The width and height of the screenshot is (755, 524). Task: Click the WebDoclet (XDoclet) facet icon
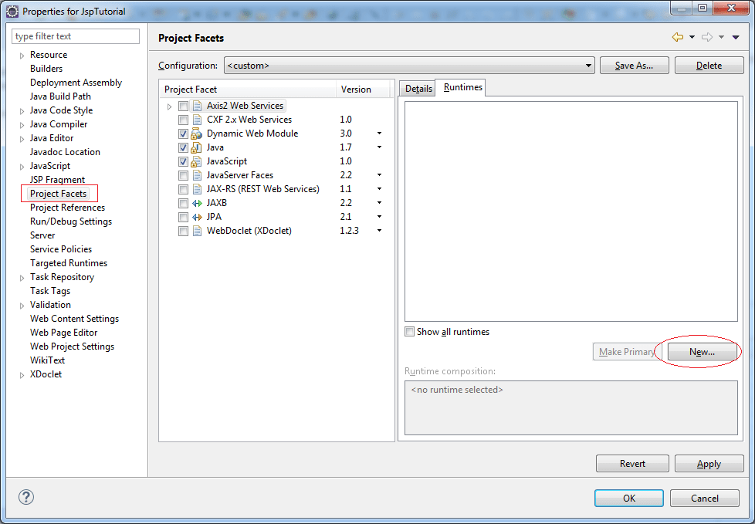click(x=196, y=230)
